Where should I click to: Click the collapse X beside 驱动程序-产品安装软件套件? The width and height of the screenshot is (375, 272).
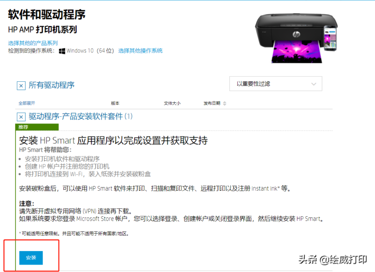coord(21,117)
